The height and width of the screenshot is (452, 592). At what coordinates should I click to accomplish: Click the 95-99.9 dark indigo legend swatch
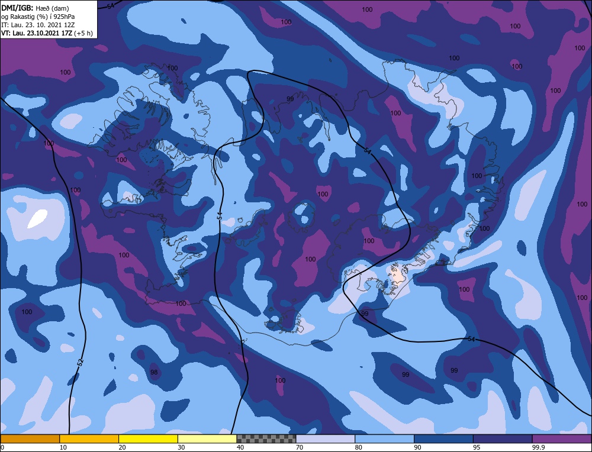[x=503, y=439]
